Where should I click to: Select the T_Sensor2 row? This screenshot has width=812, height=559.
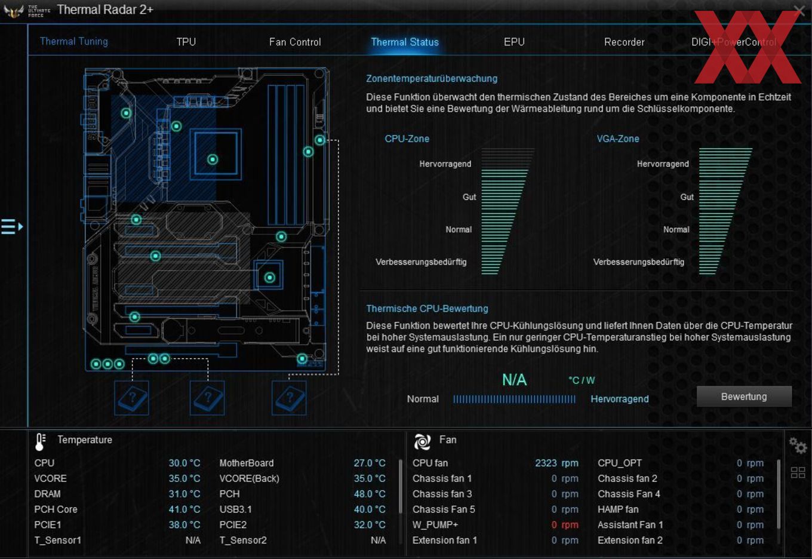pyautogui.click(x=302, y=540)
